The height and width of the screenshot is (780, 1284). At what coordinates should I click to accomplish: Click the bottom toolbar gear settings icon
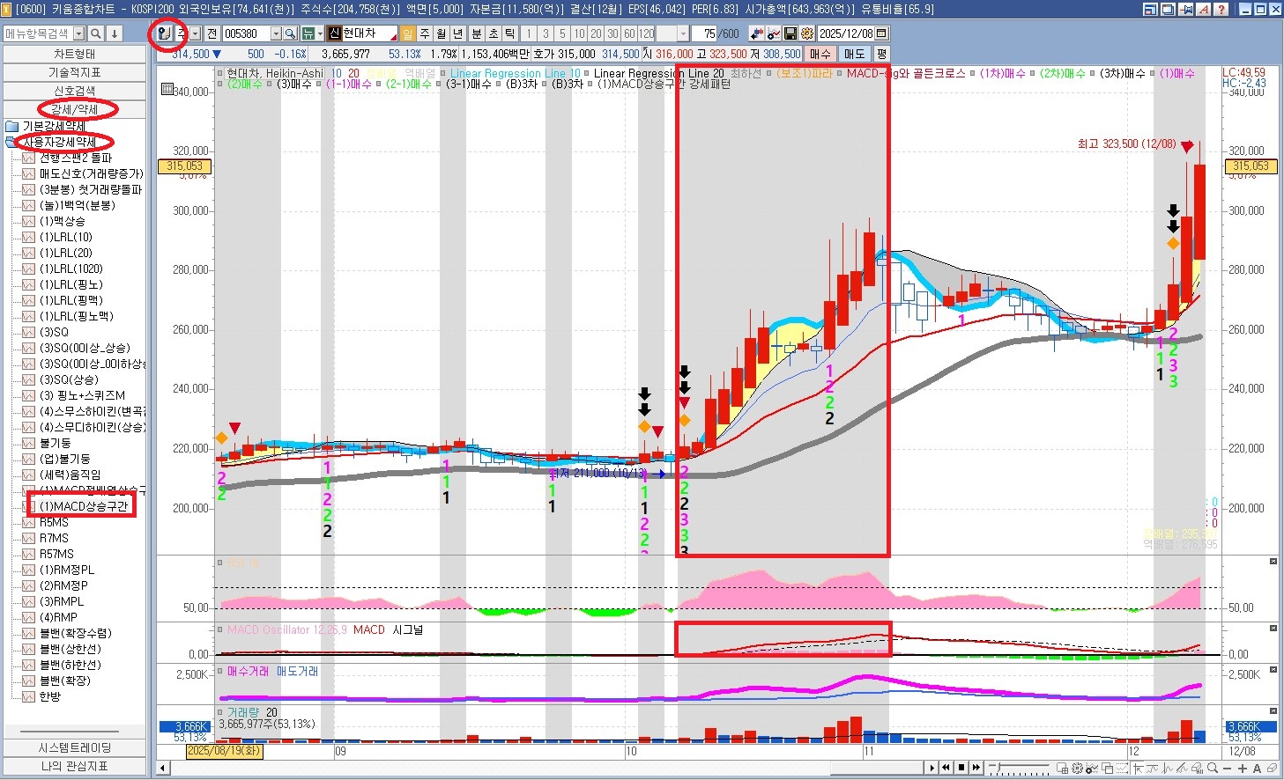pos(1077,769)
